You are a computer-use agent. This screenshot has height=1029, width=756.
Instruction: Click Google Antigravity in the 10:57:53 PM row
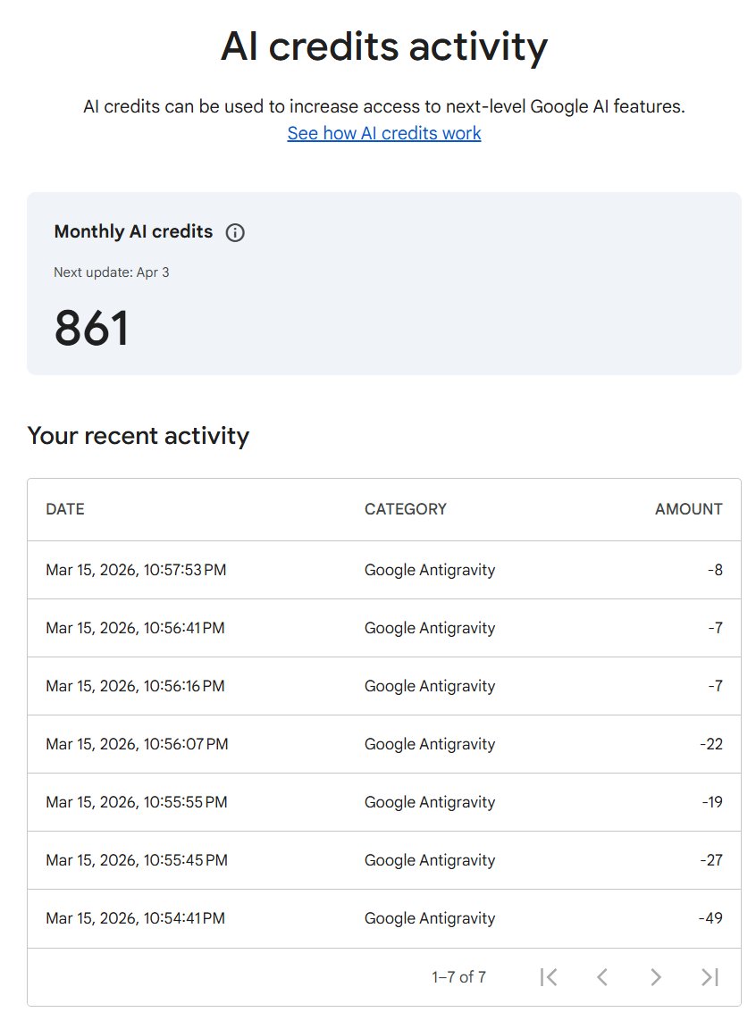[x=430, y=570]
